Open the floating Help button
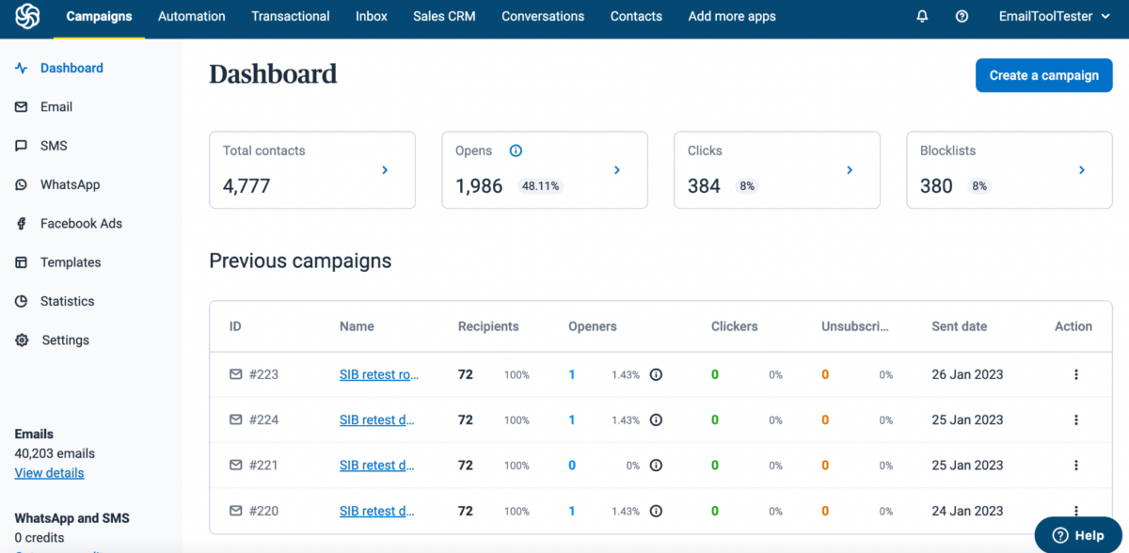Image resolution: width=1129 pixels, height=553 pixels. pos(1078,534)
